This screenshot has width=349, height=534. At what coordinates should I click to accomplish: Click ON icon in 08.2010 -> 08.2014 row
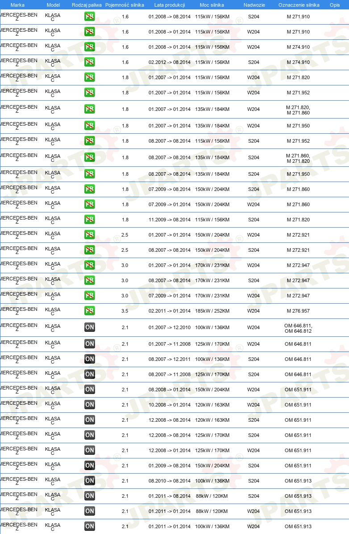click(x=89, y=480)
